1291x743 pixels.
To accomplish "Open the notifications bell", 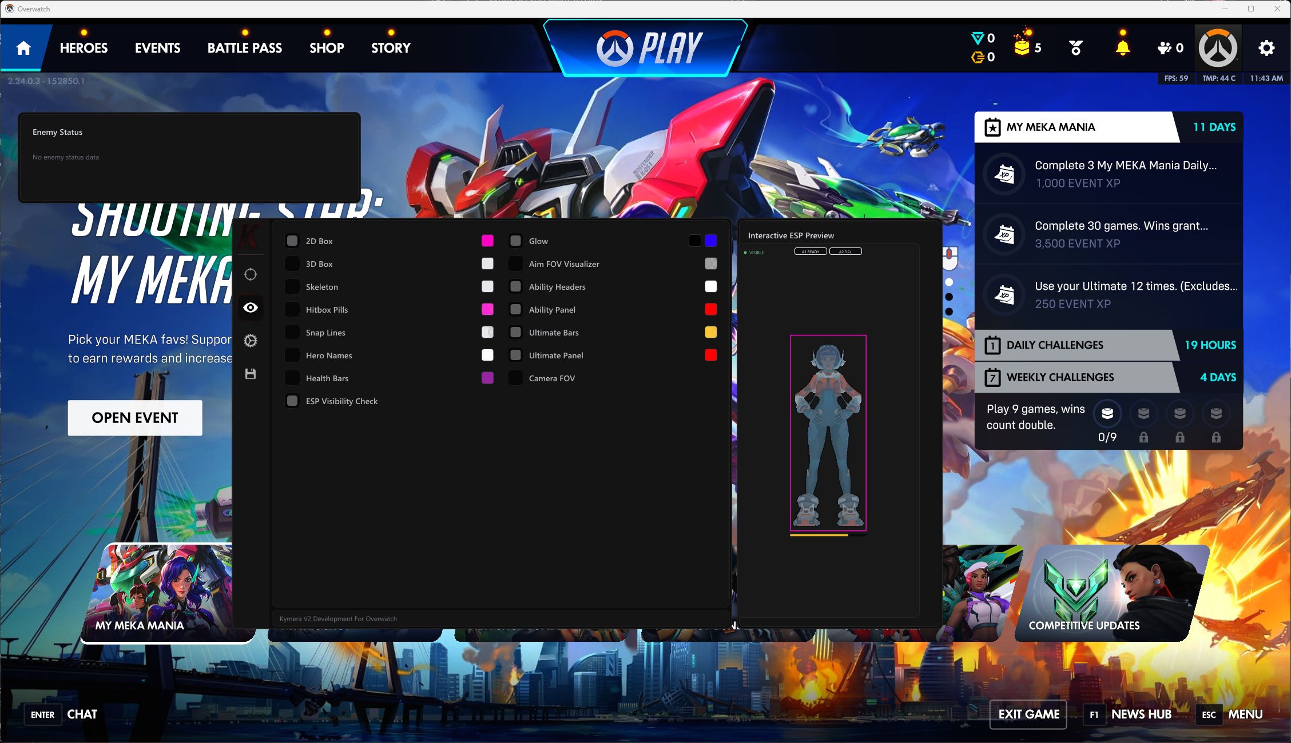I will [1123, 48].
